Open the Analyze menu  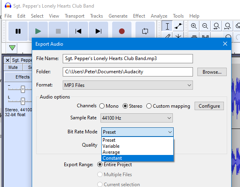coord(159,16)
